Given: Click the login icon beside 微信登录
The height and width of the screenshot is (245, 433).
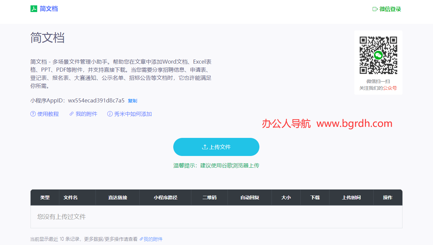Looking at the screenshot, I should click(x=375, y=9).
